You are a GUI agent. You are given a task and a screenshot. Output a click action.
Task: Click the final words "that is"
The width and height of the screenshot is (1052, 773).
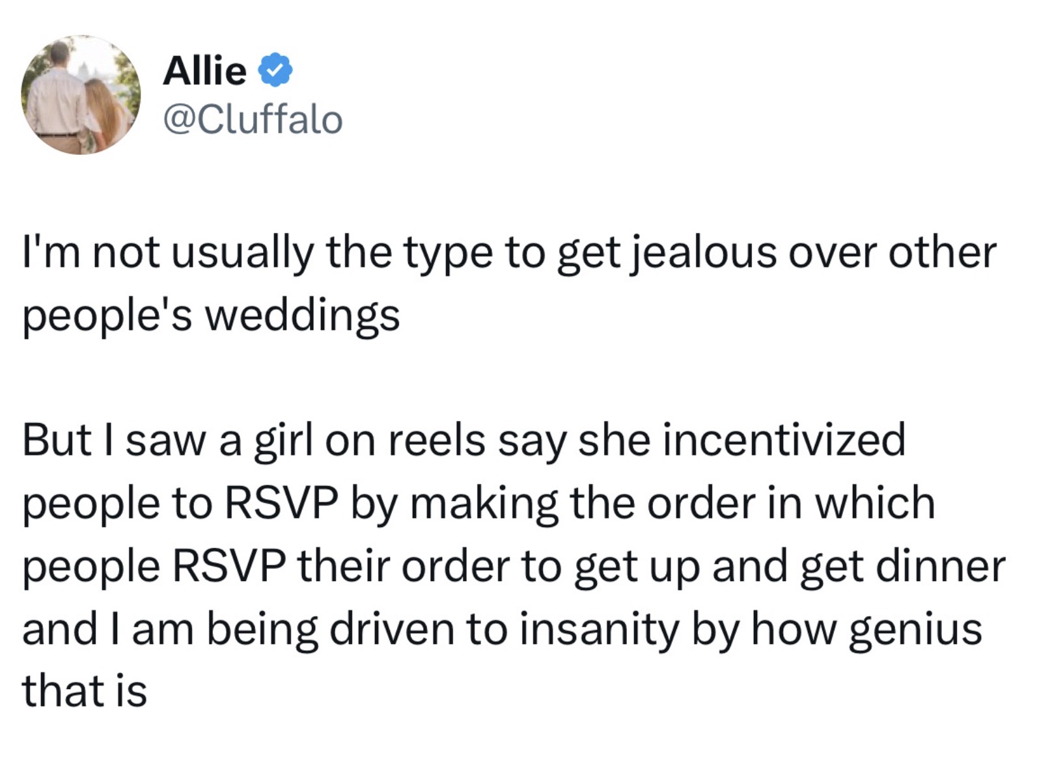[x=85, y=691]
